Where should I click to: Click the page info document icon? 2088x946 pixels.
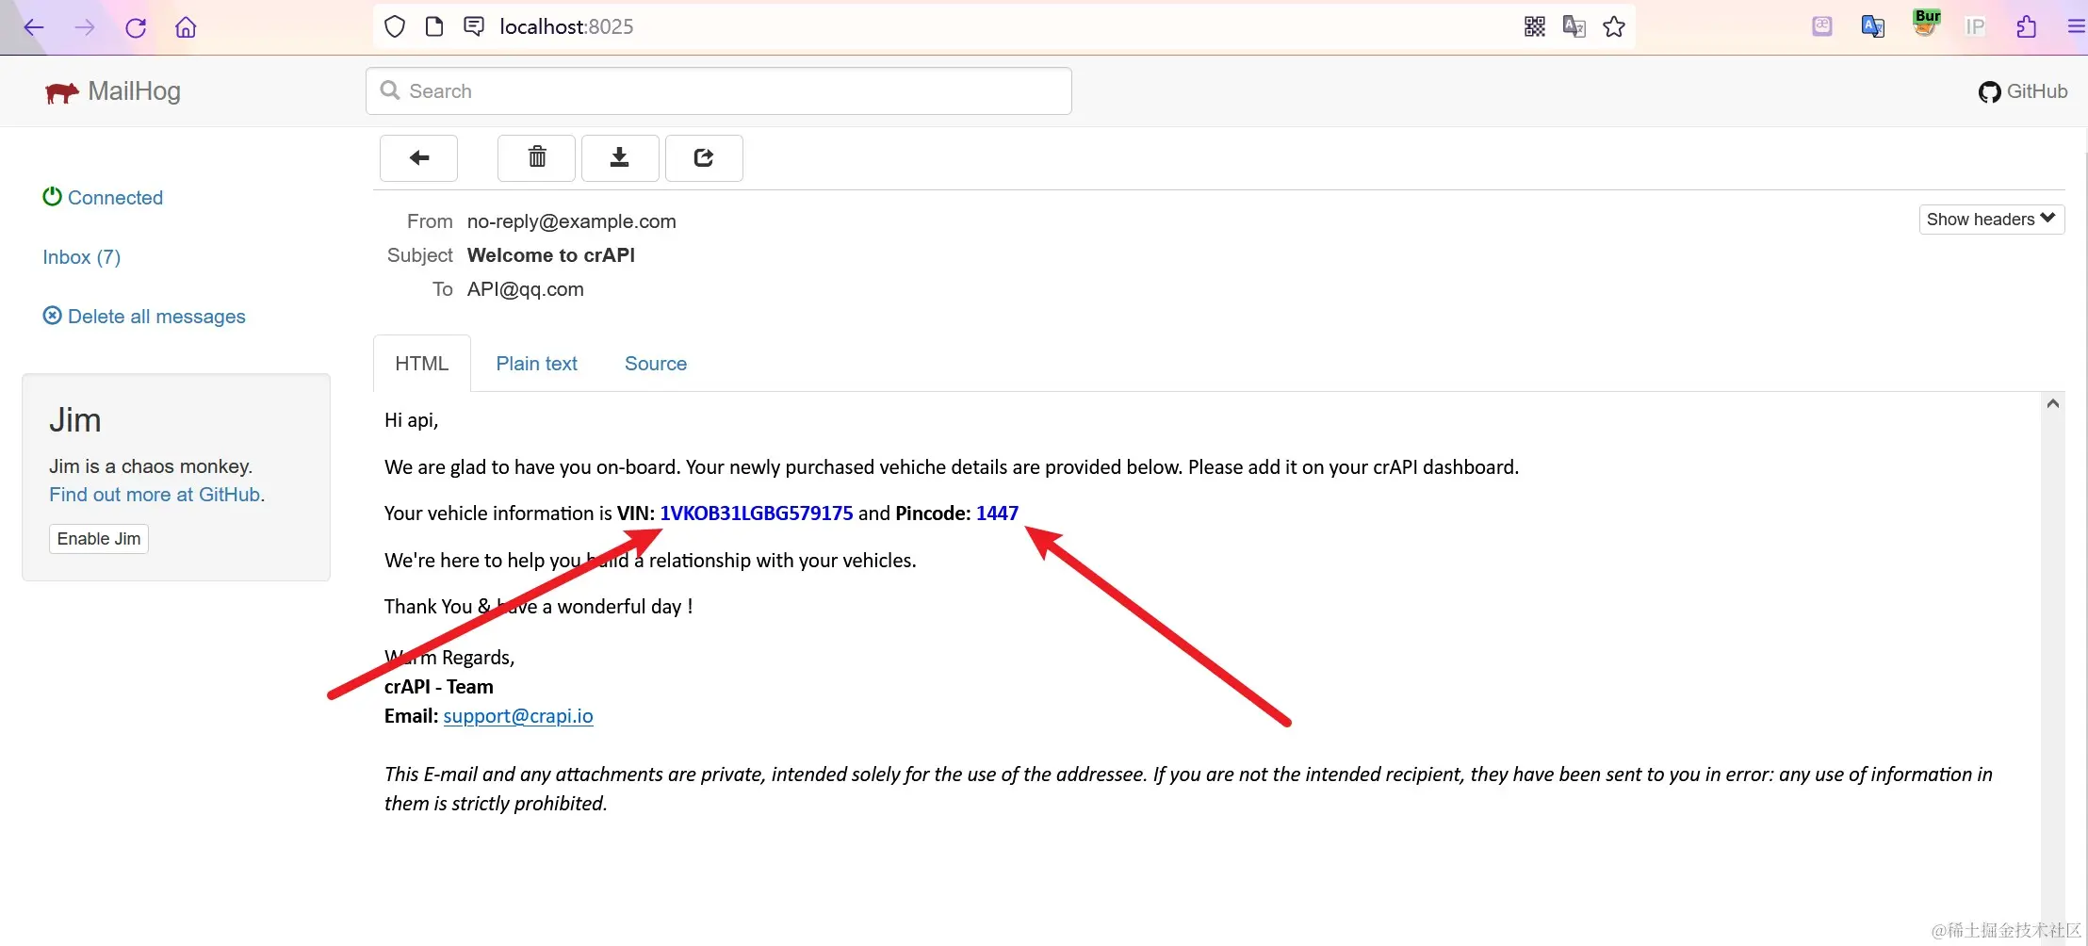pyautogui.click(x=434, y=27)
